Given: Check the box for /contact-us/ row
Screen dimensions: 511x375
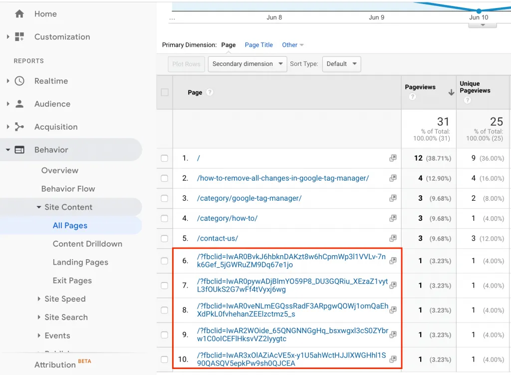Looking at the screenshot, I should (165, 238).
